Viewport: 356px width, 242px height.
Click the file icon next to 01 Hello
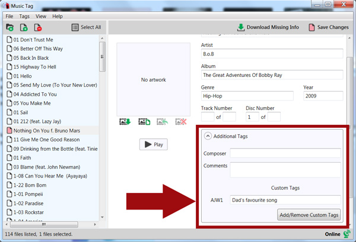point(9,76)
